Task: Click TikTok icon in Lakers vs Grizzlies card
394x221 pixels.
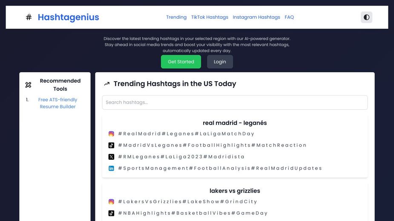Action: [111, 213]
